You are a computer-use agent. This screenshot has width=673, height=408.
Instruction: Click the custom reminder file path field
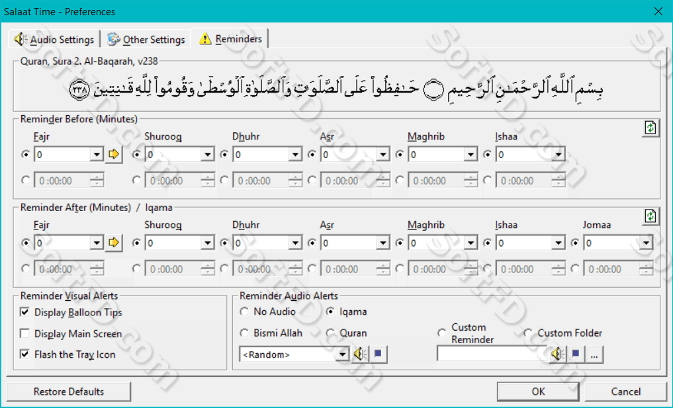pos(492,354)
